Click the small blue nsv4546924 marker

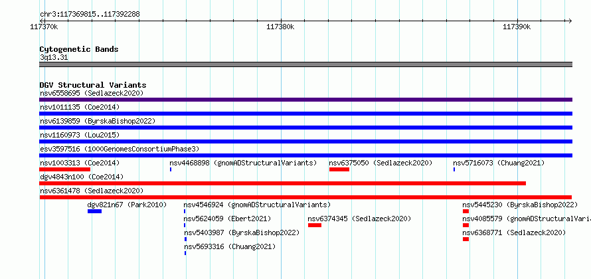[x=185, y=211]
